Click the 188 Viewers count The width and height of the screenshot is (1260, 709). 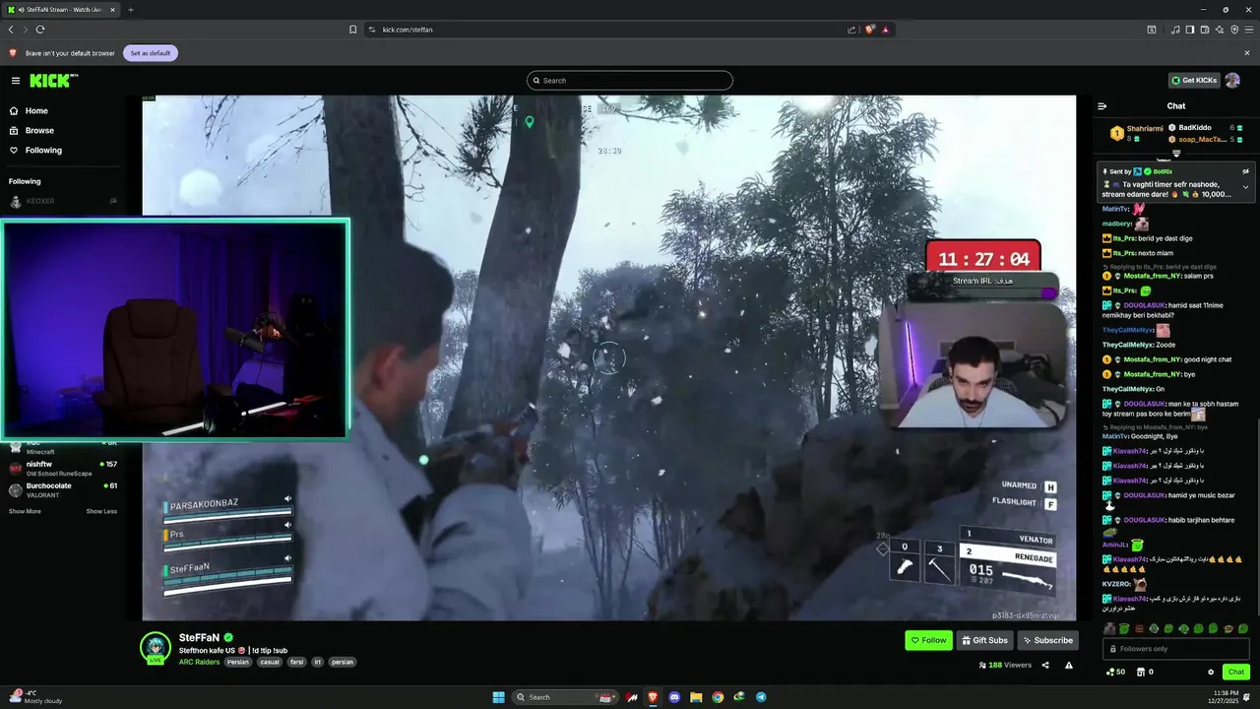coord(1005,666)
